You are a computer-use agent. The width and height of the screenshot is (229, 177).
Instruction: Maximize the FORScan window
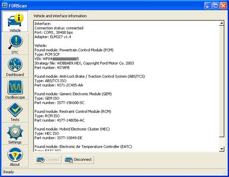(x=215, y=6)
